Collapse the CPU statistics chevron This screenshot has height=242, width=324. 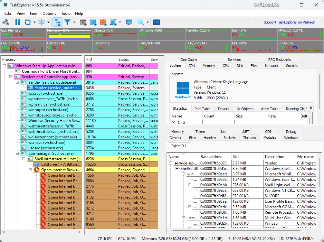click(174, 122)
